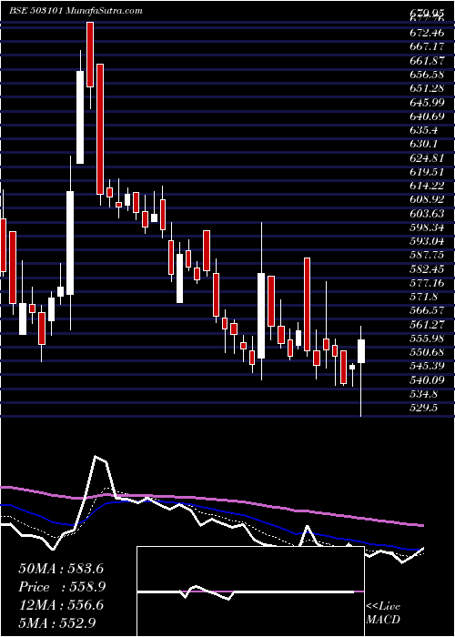Screen dimensions: 455x637
Task: Click the 608.92 price axis label
Action: pos(427,199)
